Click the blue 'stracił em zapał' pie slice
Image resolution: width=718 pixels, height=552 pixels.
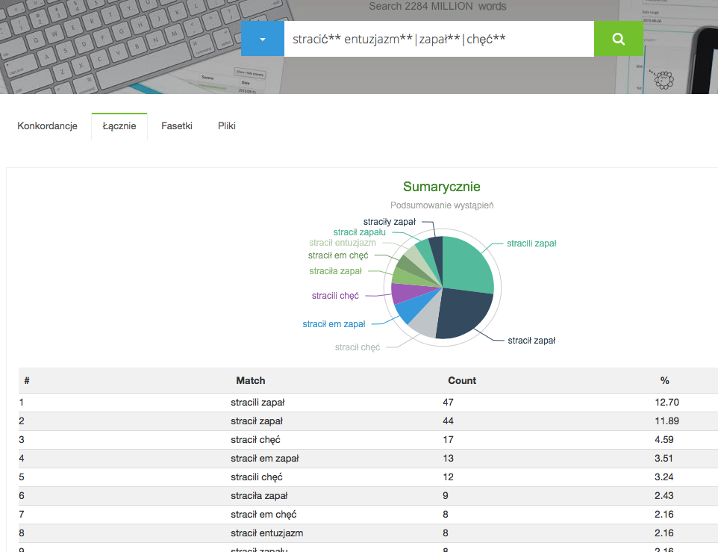point(408,311)
